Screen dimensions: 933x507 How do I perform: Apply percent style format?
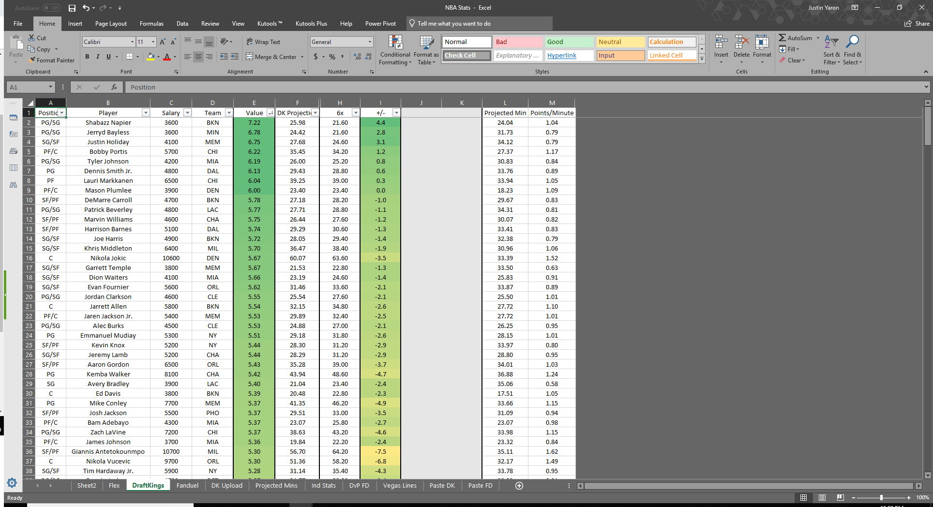pos(332,57)
